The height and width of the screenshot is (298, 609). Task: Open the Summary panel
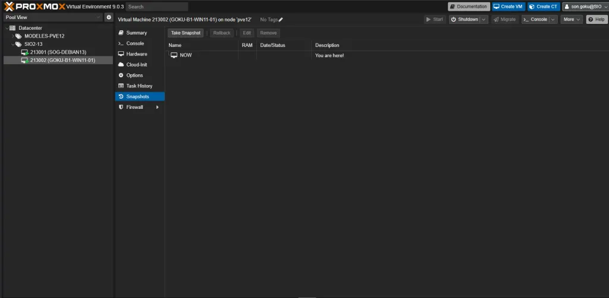click(136, 33)
